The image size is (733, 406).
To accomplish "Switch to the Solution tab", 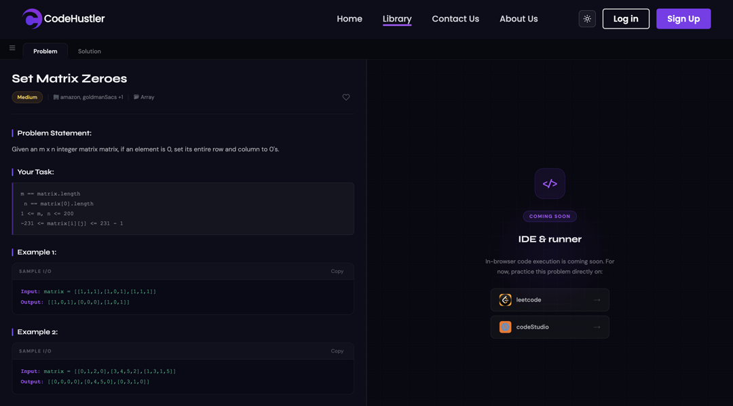I will point(90,52).
